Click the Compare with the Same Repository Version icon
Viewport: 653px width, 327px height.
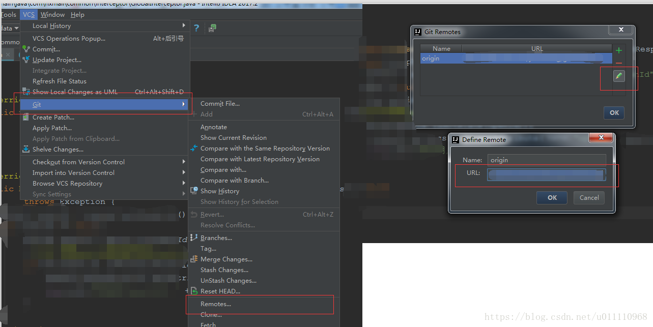click(194, 148)
